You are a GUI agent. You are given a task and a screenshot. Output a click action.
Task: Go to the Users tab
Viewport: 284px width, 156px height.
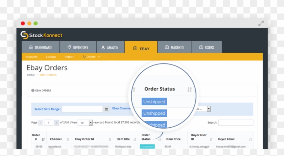[x=207, y=47]
